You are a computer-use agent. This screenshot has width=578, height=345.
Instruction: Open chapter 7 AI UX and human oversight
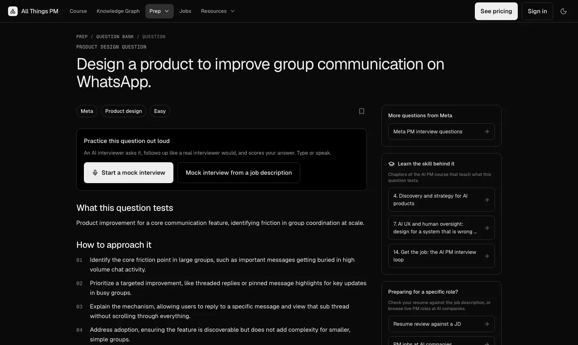pos(442,228)
